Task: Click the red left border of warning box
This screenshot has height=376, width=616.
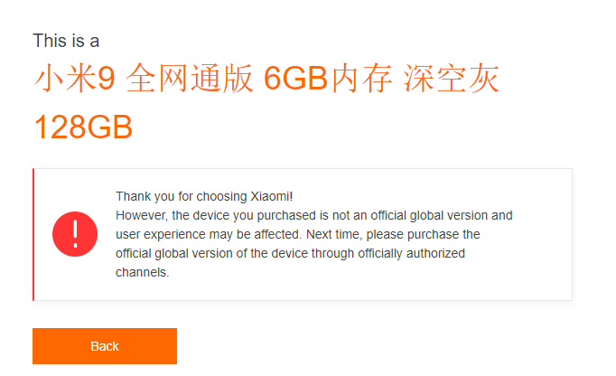Action: [x=33, y=234]
